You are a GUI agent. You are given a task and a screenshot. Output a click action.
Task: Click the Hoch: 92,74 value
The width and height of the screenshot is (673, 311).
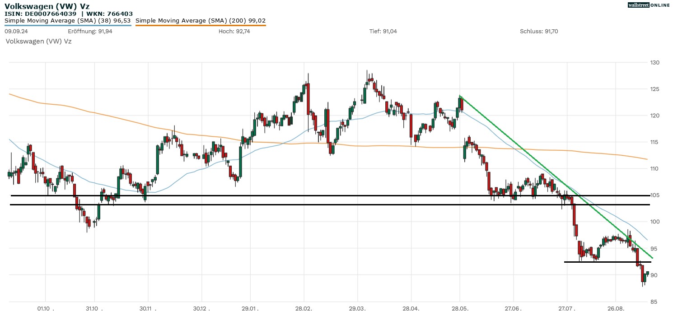234,31
